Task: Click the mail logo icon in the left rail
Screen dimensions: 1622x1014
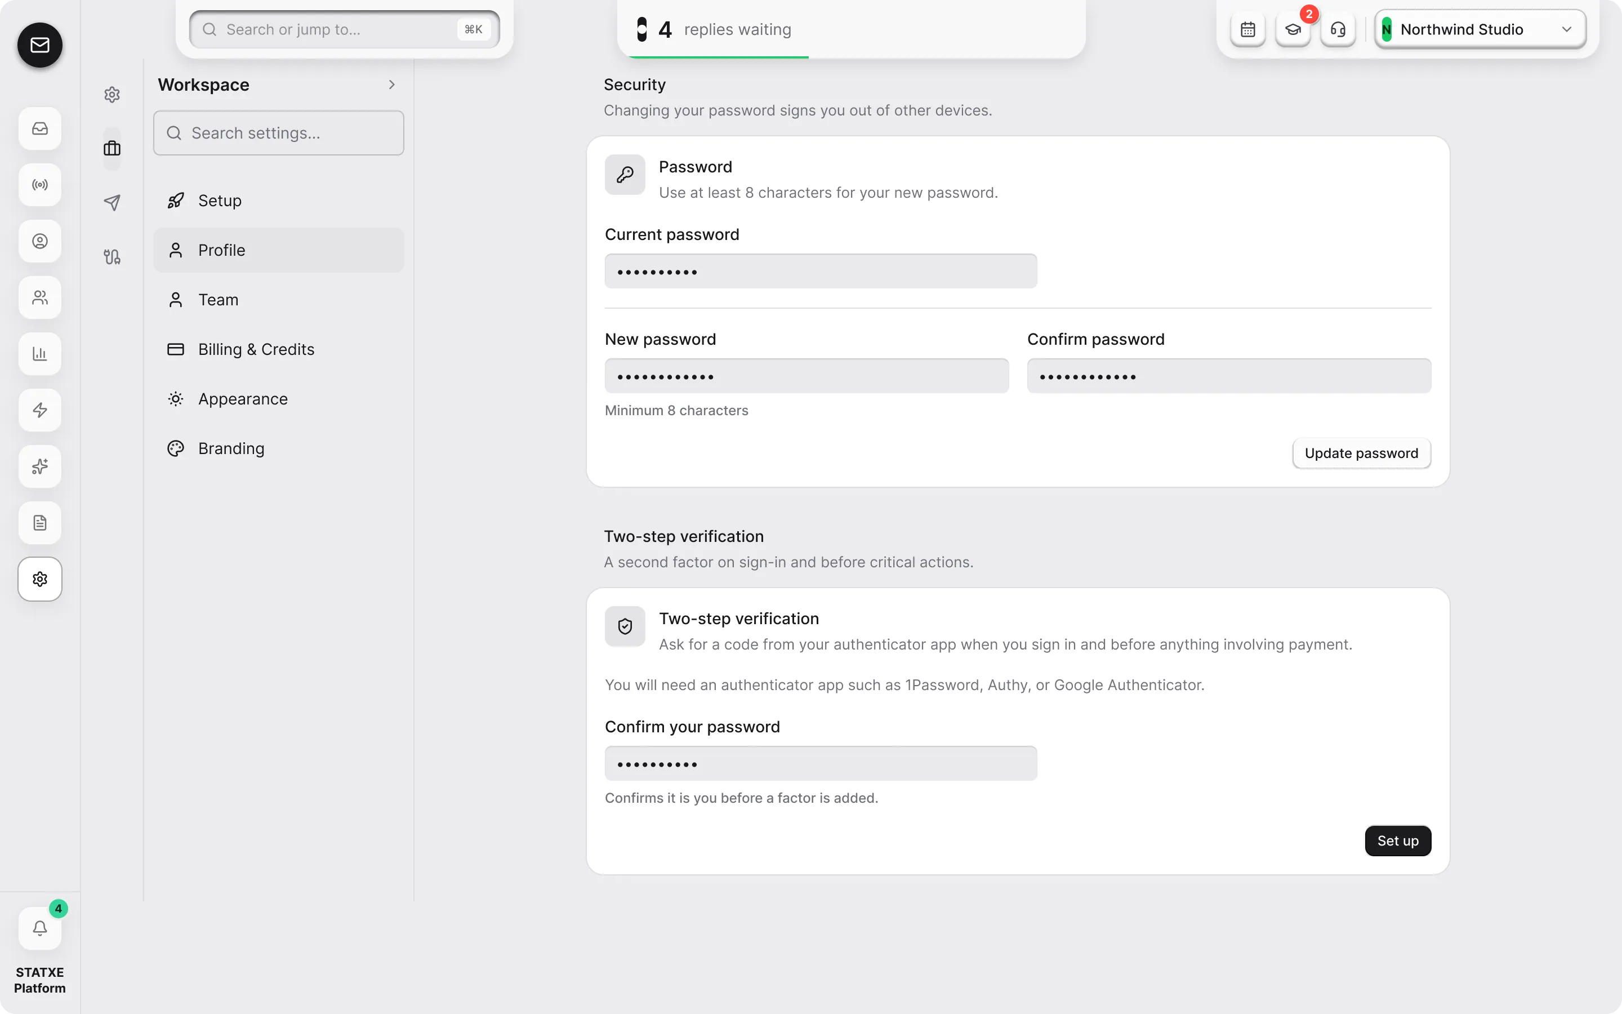Action: (39, 45)
